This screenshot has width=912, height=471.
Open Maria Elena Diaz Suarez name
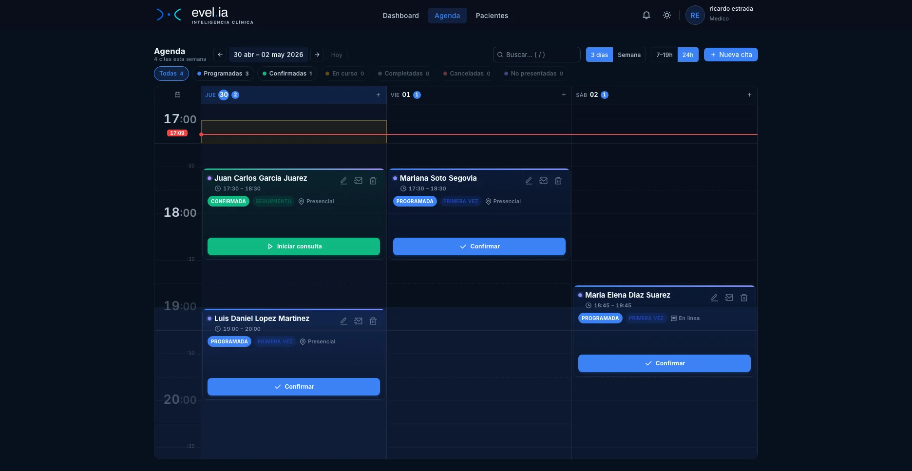[x=627, y=295]
